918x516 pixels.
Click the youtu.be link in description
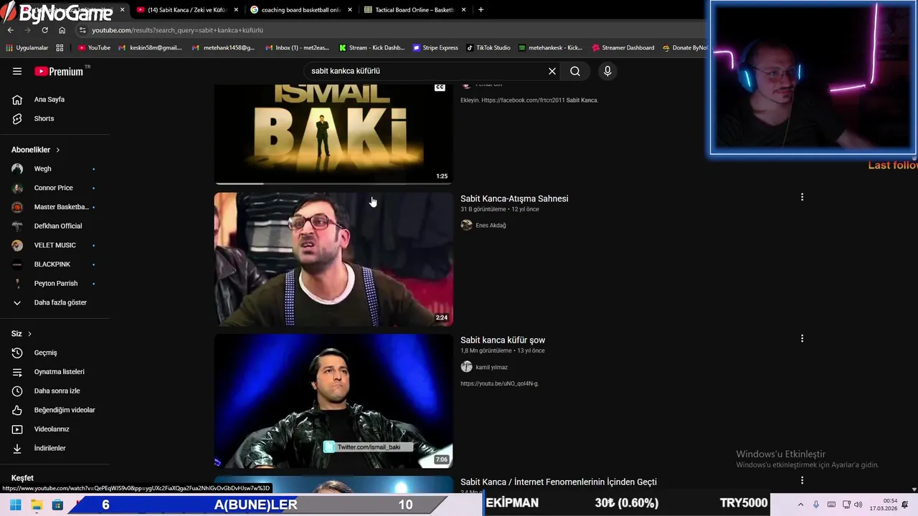(499, 383)
